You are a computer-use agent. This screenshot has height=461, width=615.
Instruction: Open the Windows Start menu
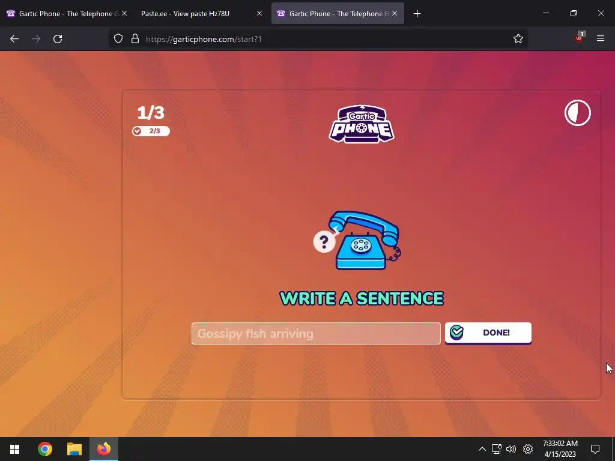14,449
